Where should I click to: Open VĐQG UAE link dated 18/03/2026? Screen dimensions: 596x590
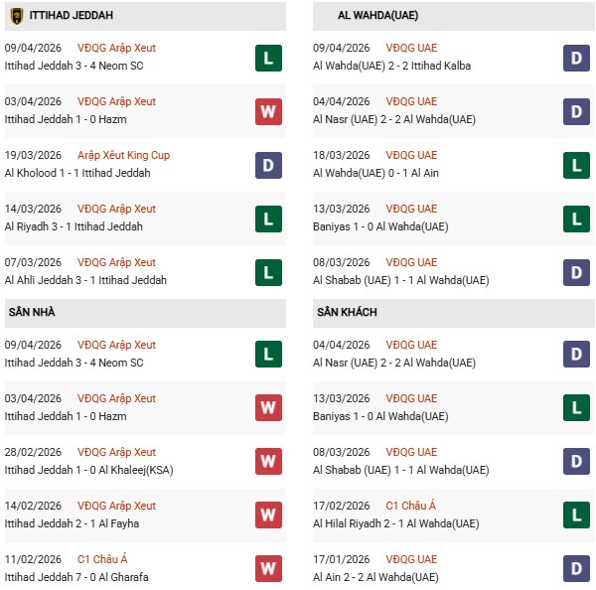[x=413, y=155]
